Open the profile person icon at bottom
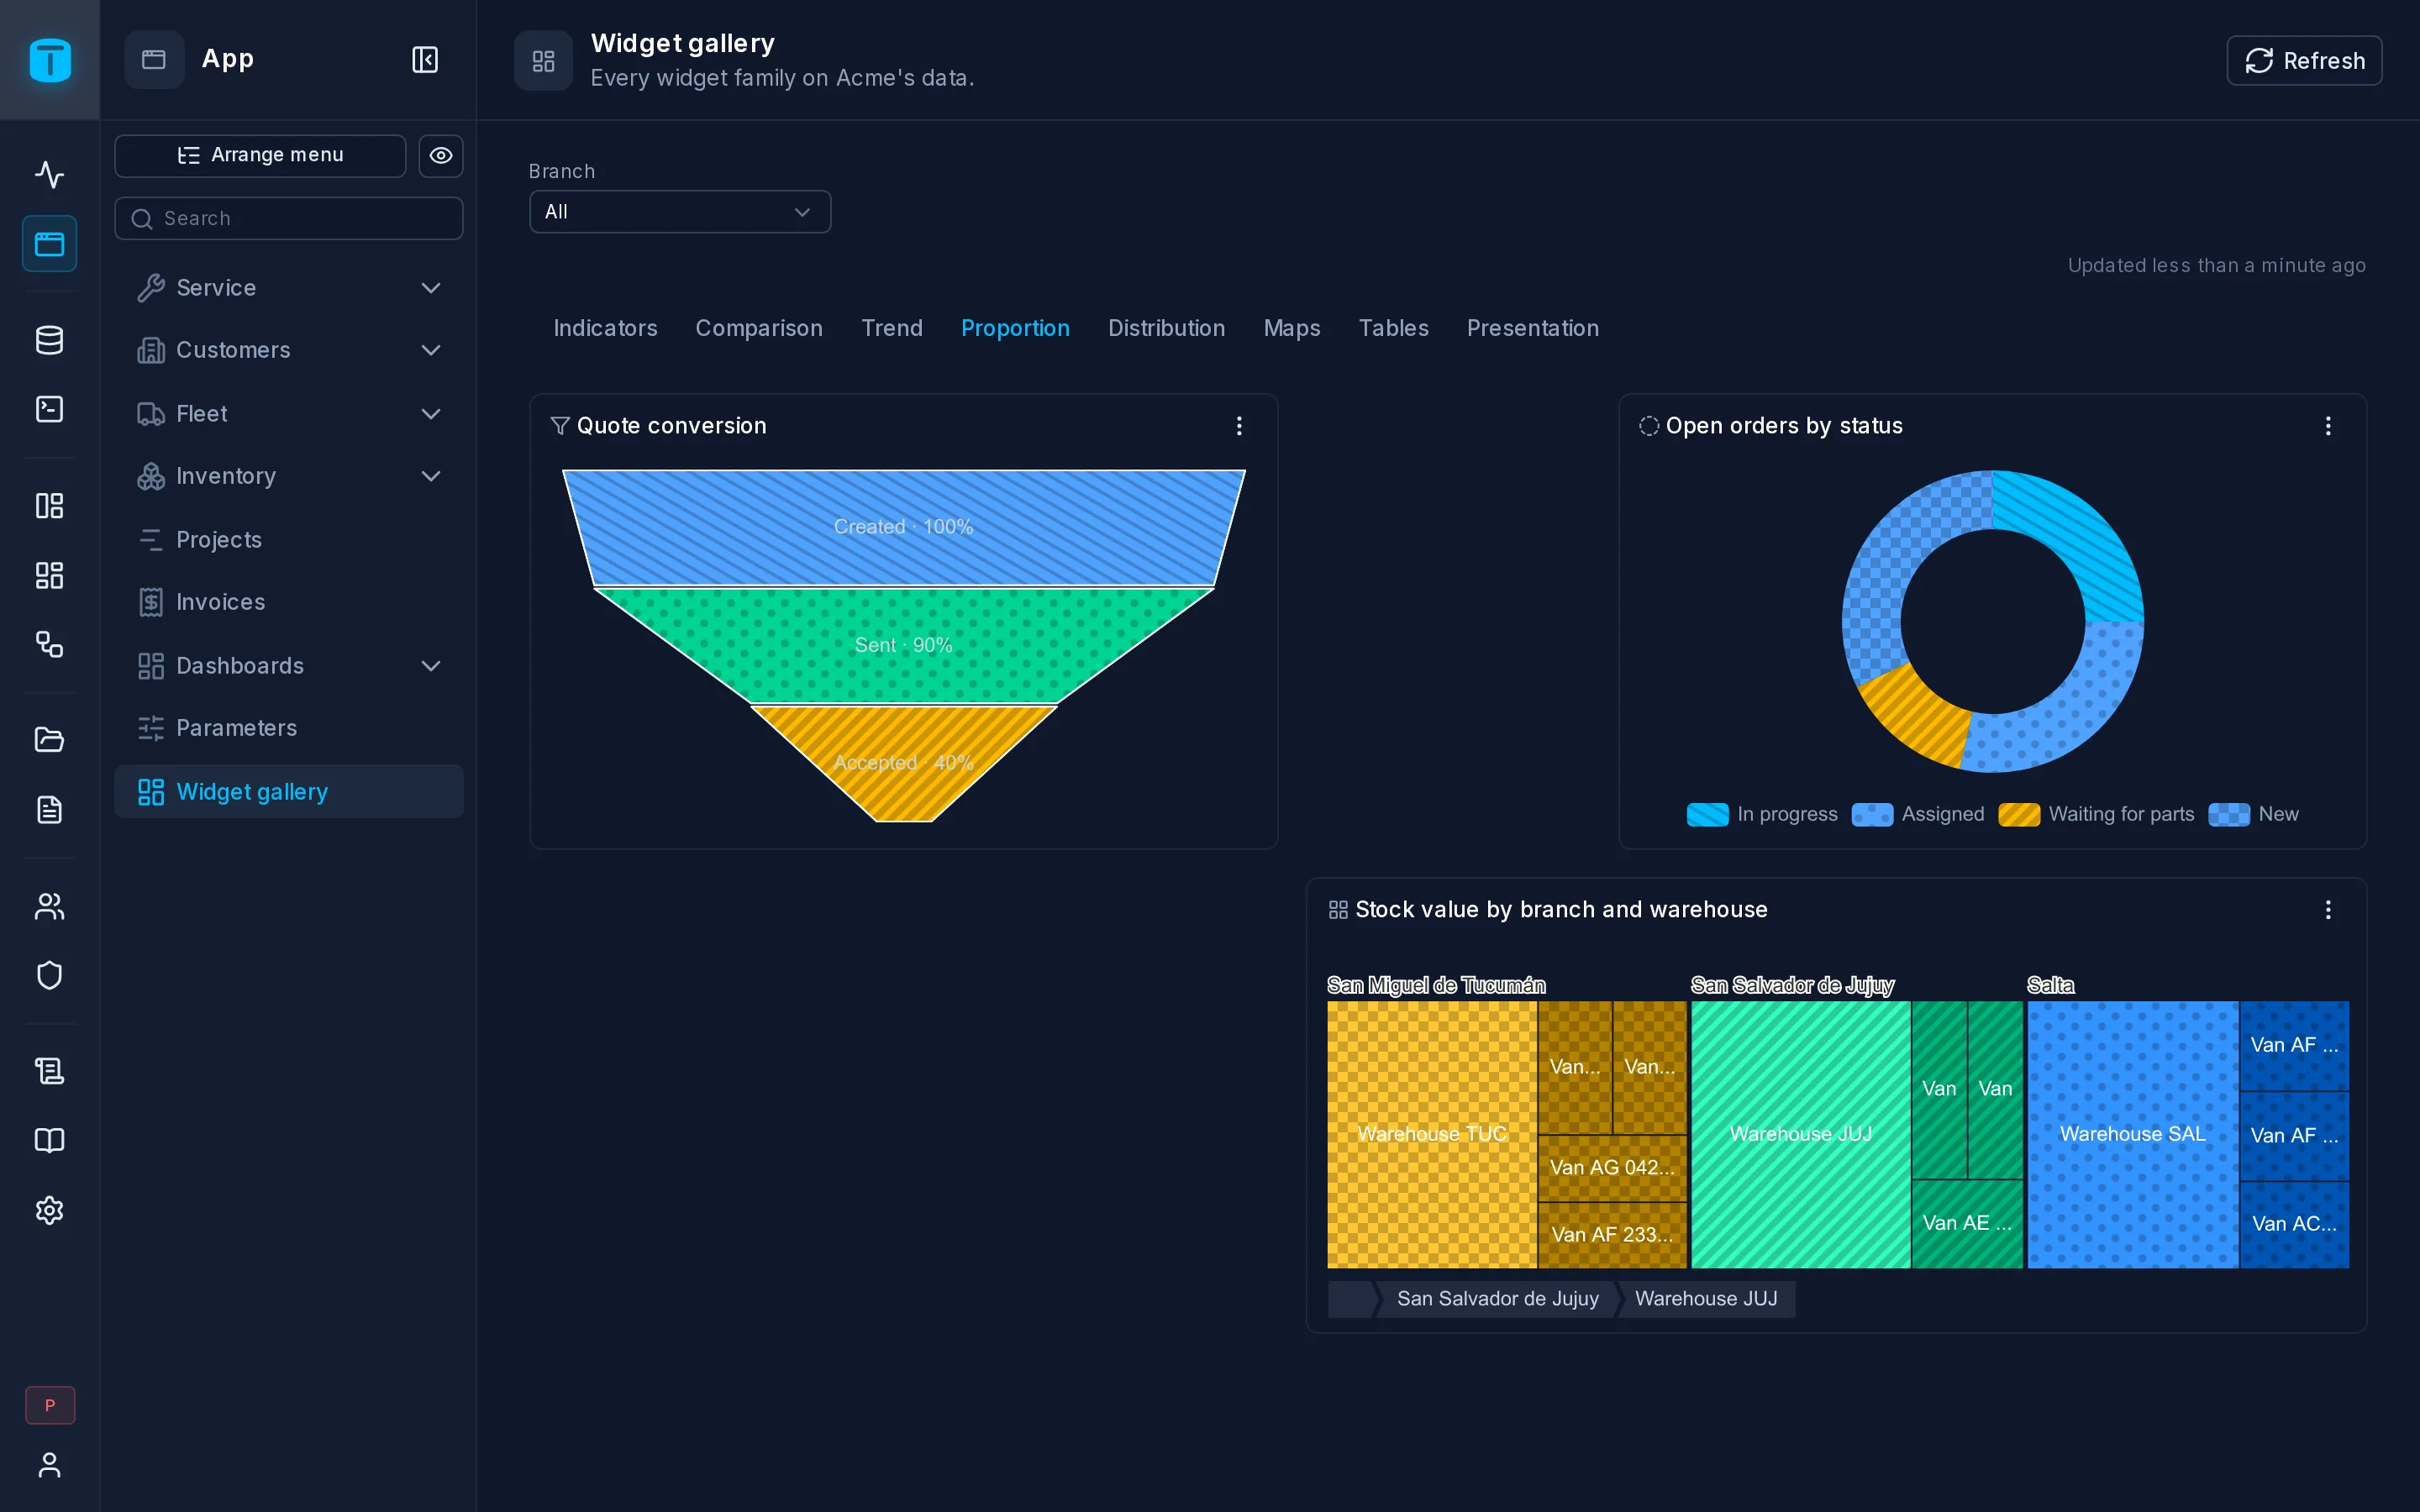This screenshot has height=1512, width=2420. (49, 1465)
